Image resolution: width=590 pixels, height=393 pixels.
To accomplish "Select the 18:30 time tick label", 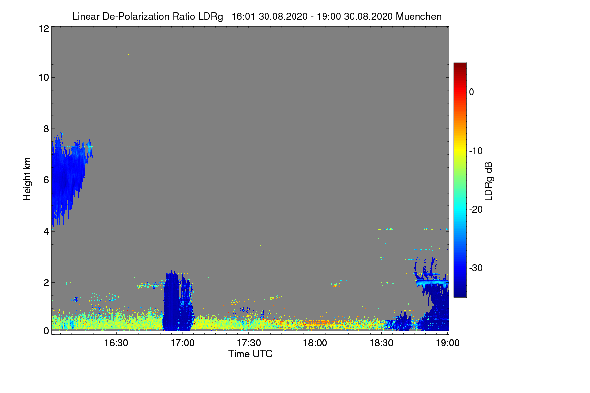I will [x=382, y=343].
